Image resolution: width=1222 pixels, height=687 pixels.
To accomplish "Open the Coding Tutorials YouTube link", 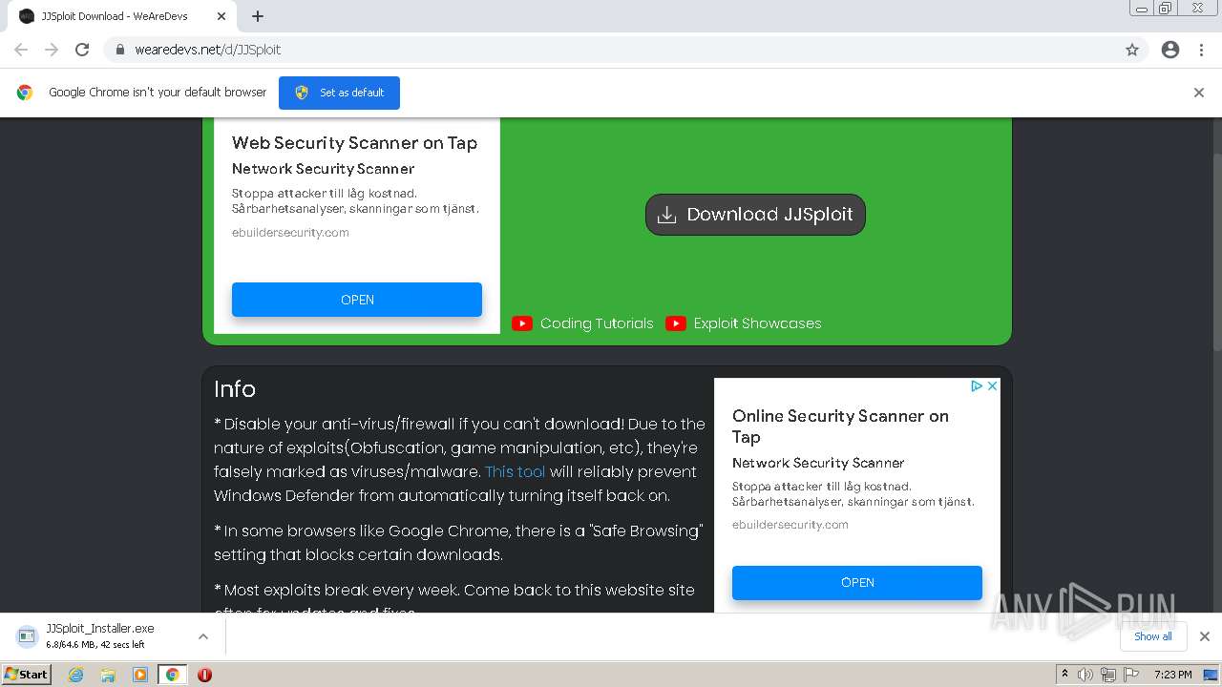I will coord(597,323).
